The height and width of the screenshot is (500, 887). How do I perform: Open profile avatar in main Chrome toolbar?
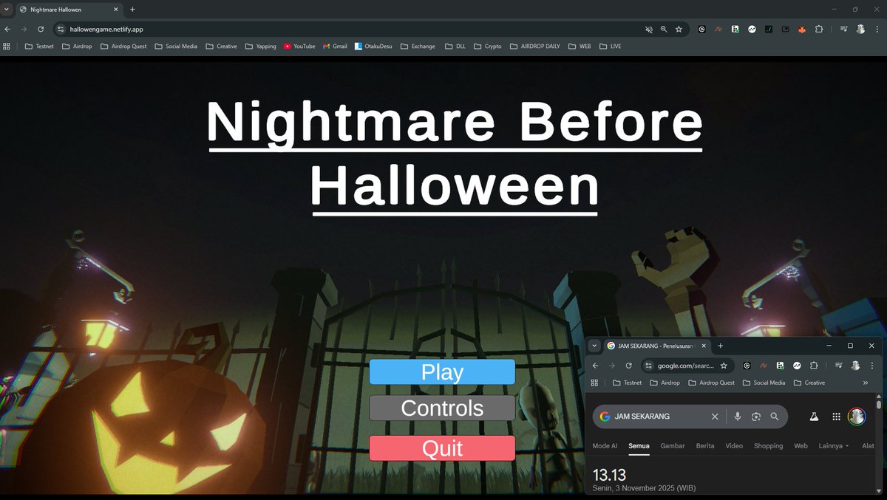(860, 29)
